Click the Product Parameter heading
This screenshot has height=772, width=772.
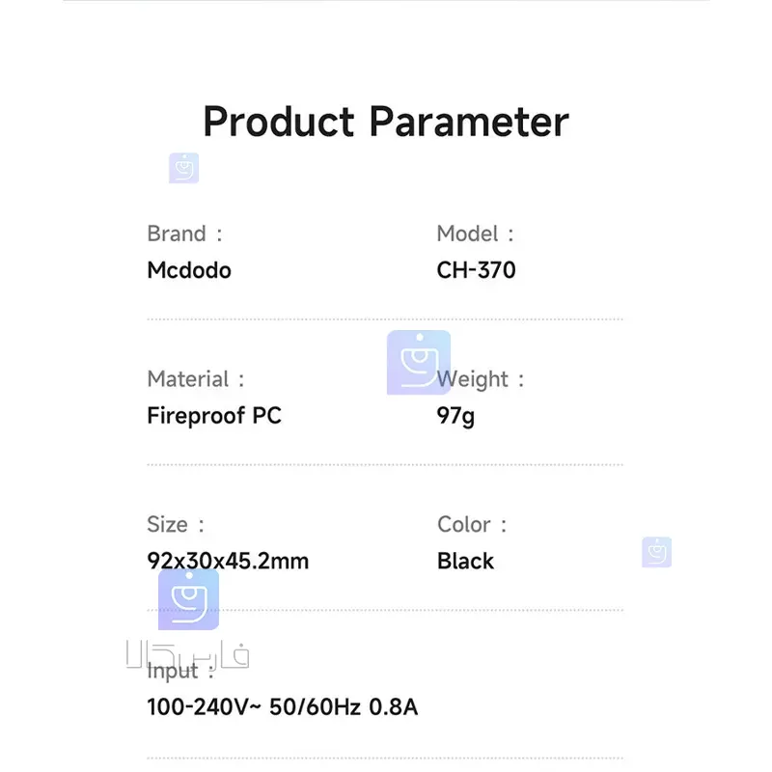pos(386,123)
